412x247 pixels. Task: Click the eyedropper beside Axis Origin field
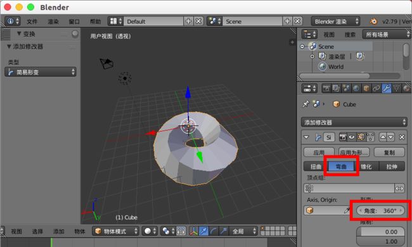click(347, 210)
